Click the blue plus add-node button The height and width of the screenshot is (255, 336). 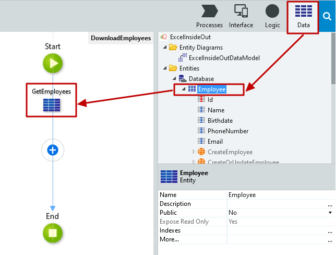(x=53, y=150)
